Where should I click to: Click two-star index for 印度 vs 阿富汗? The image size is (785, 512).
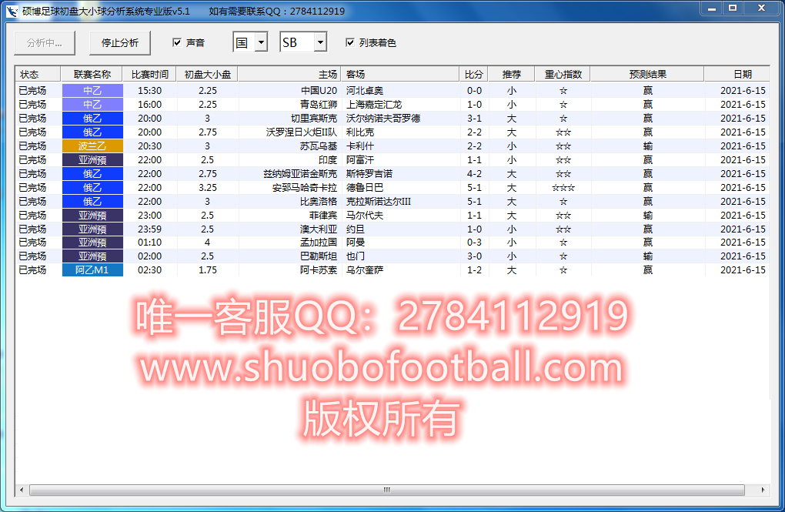coord(563,159)
